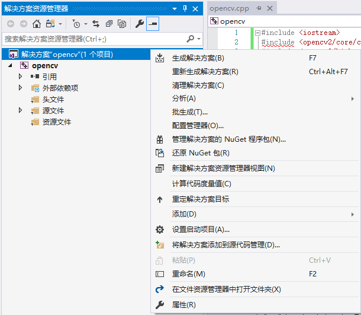Click the Show All Files toolbar icon
Viewport: 361px width, 315px height.
coord(122,24)
